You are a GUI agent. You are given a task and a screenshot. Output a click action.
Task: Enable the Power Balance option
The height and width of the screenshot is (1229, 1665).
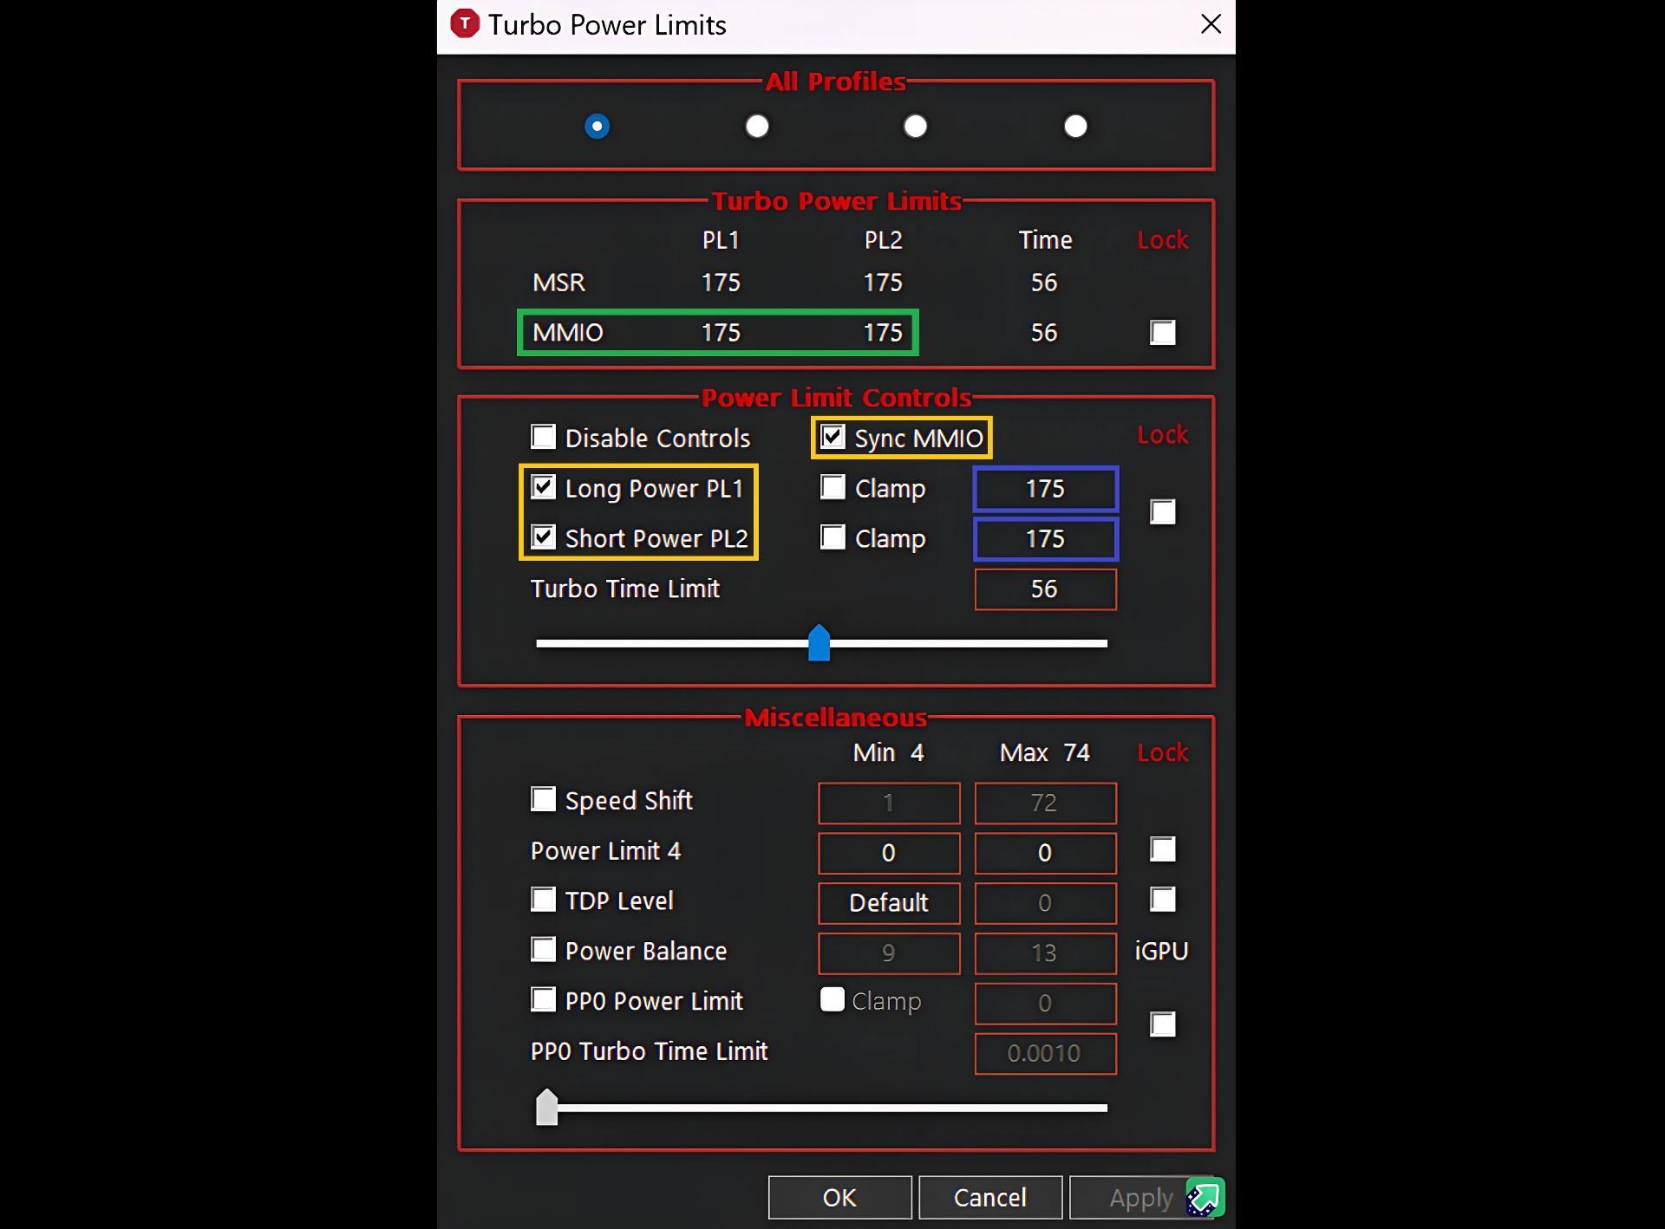[543, 950]
